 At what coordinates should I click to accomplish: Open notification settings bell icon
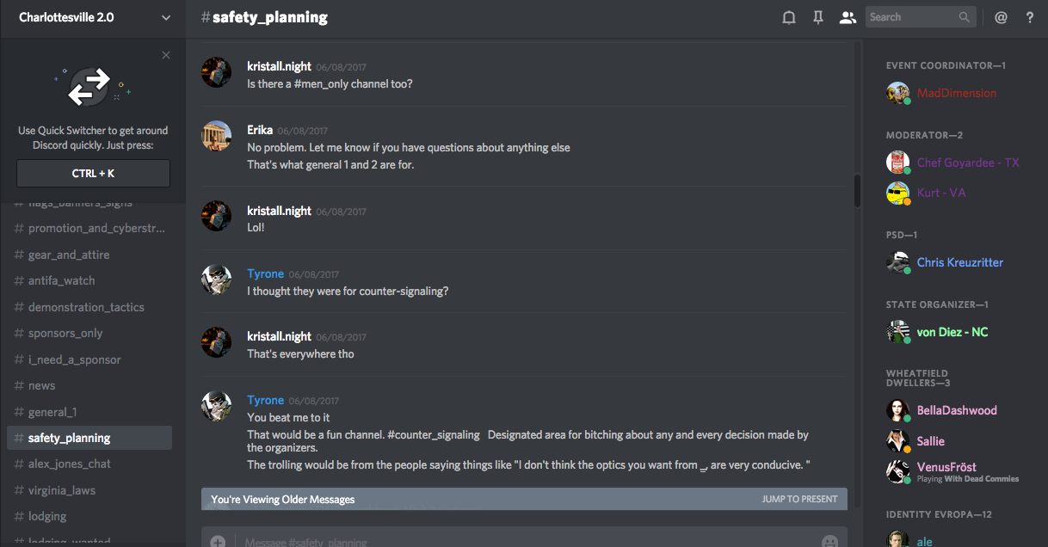pyautogui.click(x=788, y=17)
